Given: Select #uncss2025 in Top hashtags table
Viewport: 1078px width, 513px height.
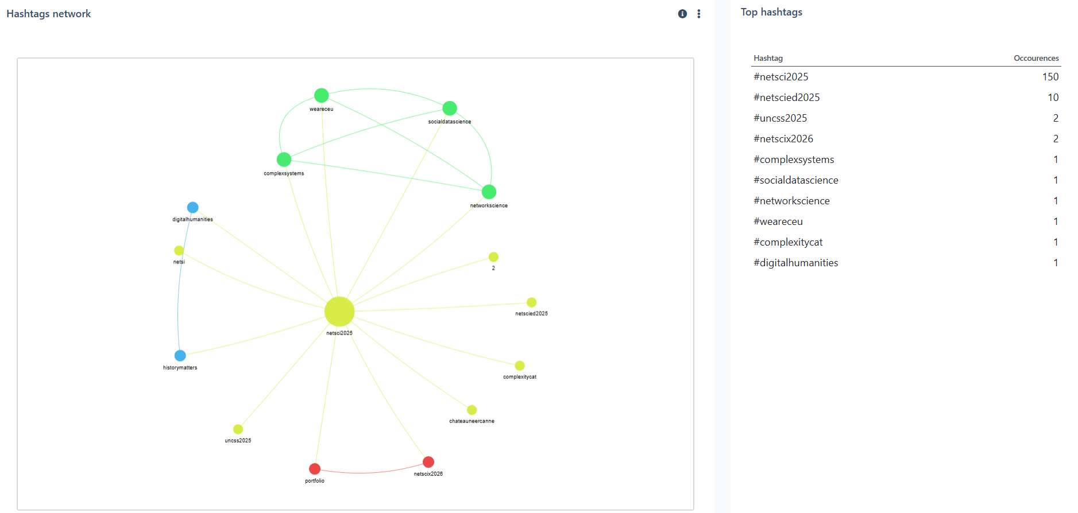Looking at the screenshot, I should (x=780, y=118).
